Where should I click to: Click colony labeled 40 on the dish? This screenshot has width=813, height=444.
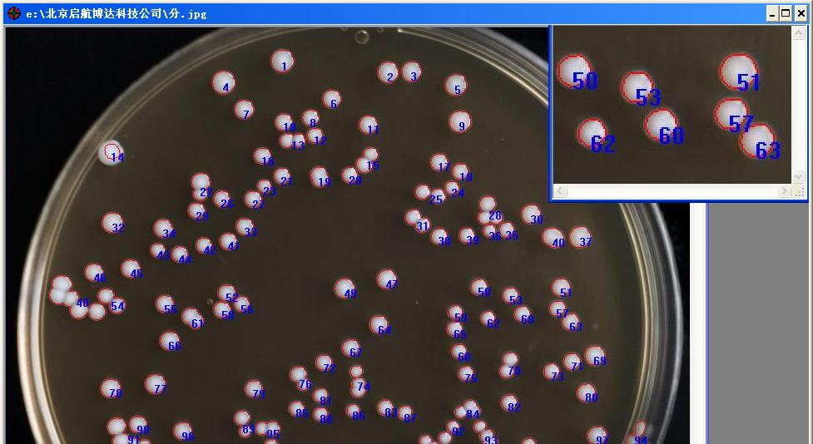pyautogui.click(x=553, y=238)
